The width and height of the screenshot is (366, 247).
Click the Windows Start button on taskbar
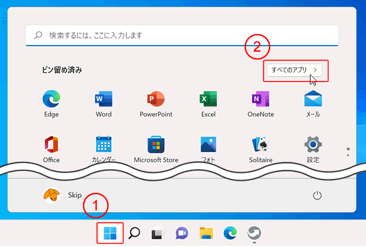[110, 233]
